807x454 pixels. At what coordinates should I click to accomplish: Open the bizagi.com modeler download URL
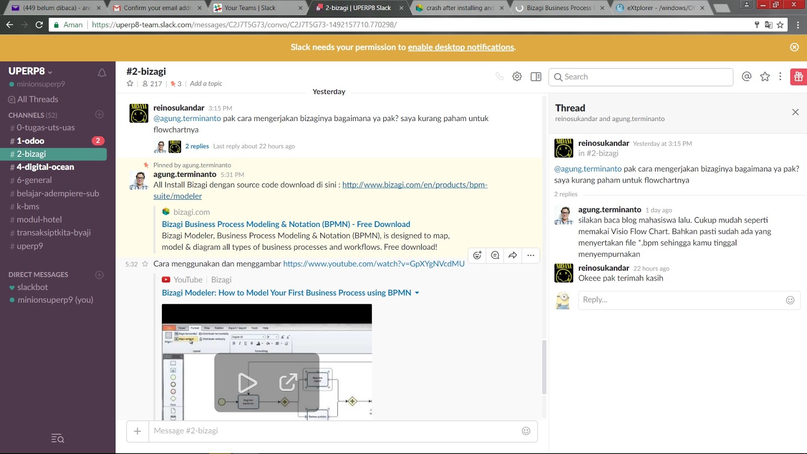320,190
